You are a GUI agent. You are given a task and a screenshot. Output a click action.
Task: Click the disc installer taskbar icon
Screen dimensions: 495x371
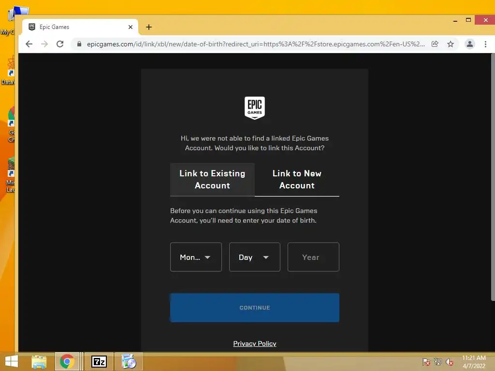pos(129,361)
